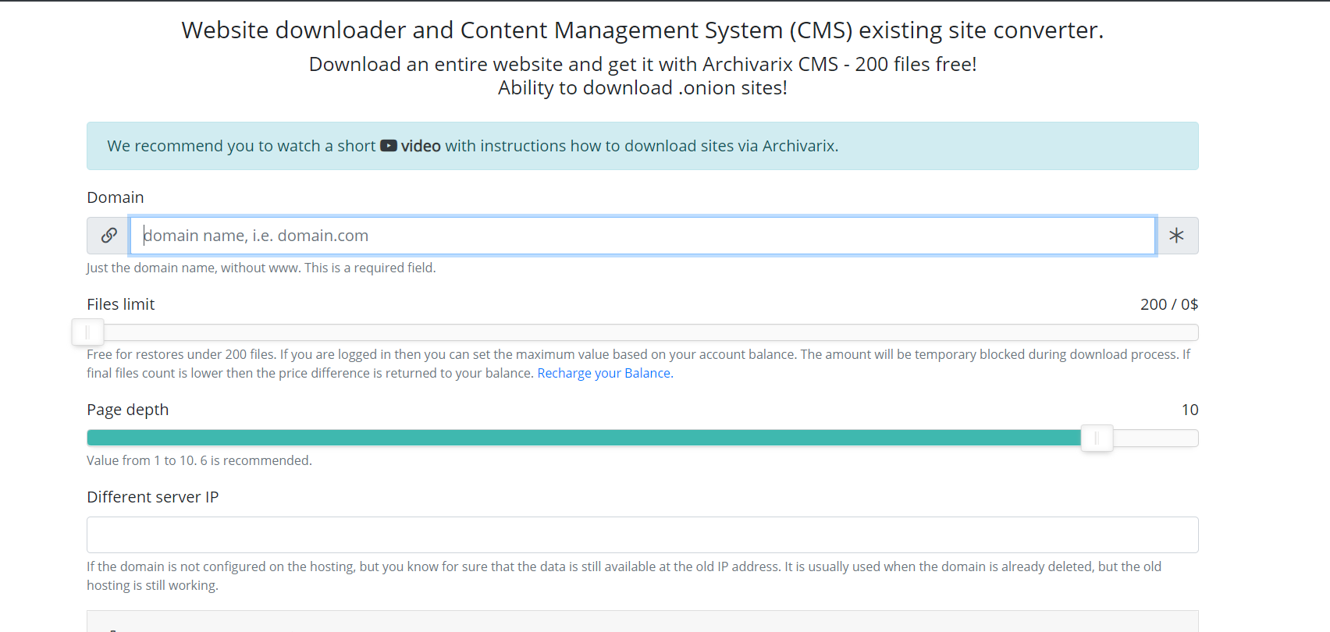1330x632 pixels.
Task: Click the Files limit slider handle
Action: 87,332
